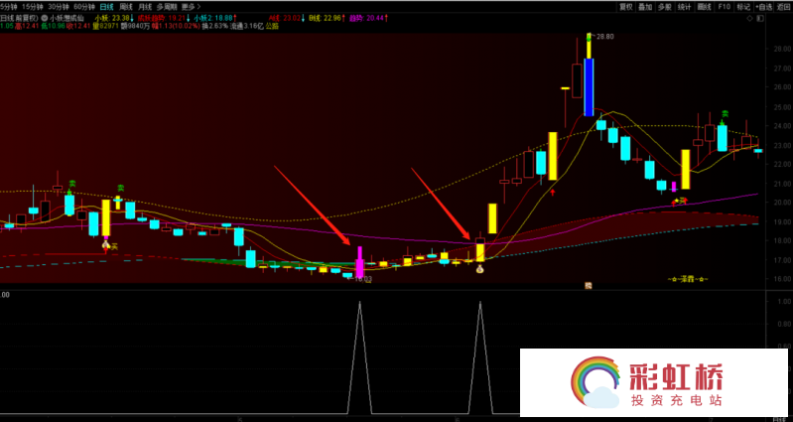Click the 小妖 23.38 indicator value
Image resolution: width=793 pixels, height=422 pixels.
[114, 18]
